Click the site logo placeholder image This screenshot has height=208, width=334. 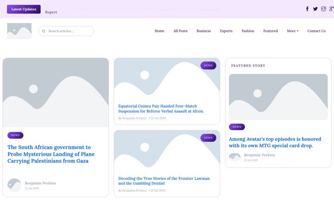click(x=19, y=31)
